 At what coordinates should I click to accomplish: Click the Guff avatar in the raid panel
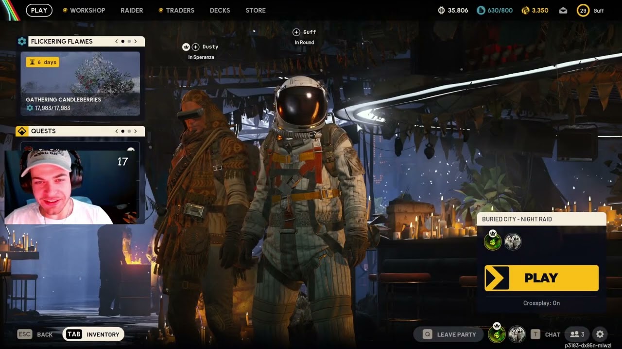click(x=513, y=241)
